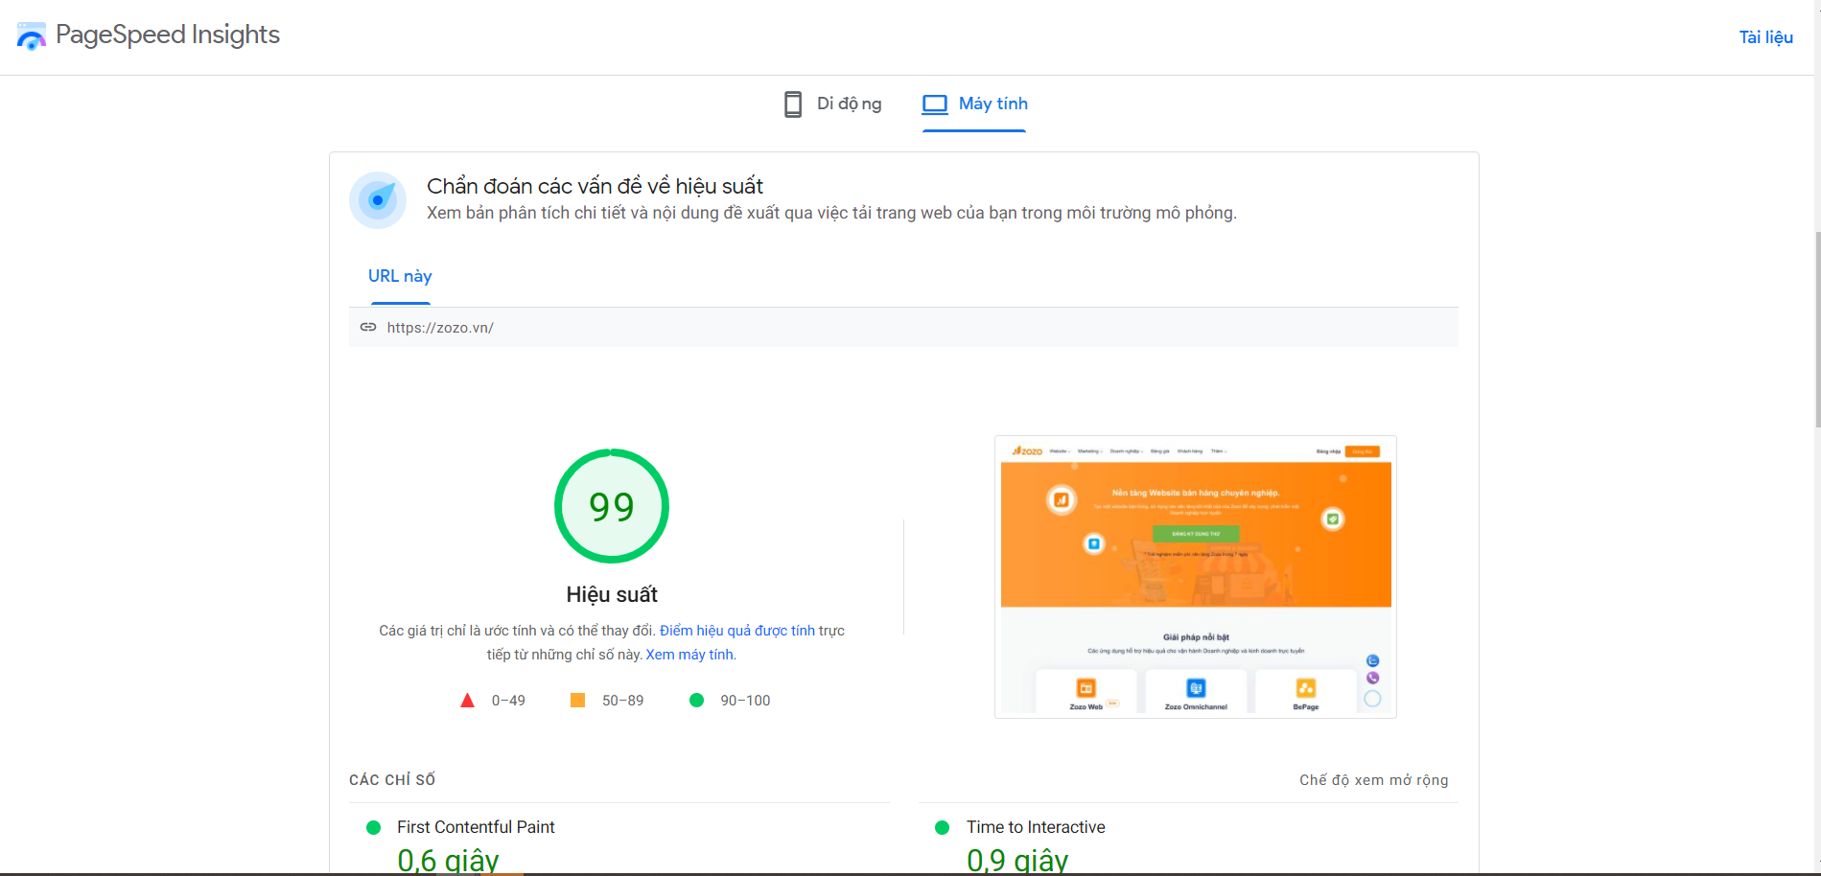This screenshot has width=1821, height=876.
Task: Click the https://zozo.vn/ URL text
Action: coord(440,328)
